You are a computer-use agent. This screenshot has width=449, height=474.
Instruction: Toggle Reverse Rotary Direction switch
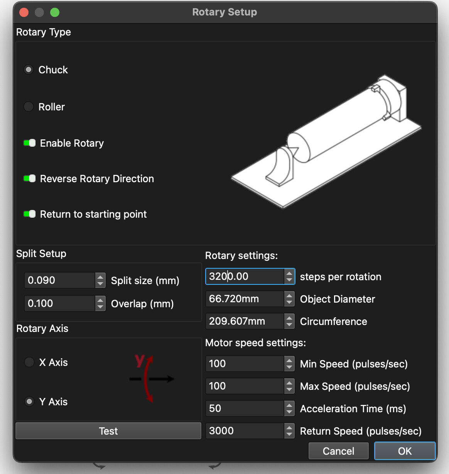[30, 179]
